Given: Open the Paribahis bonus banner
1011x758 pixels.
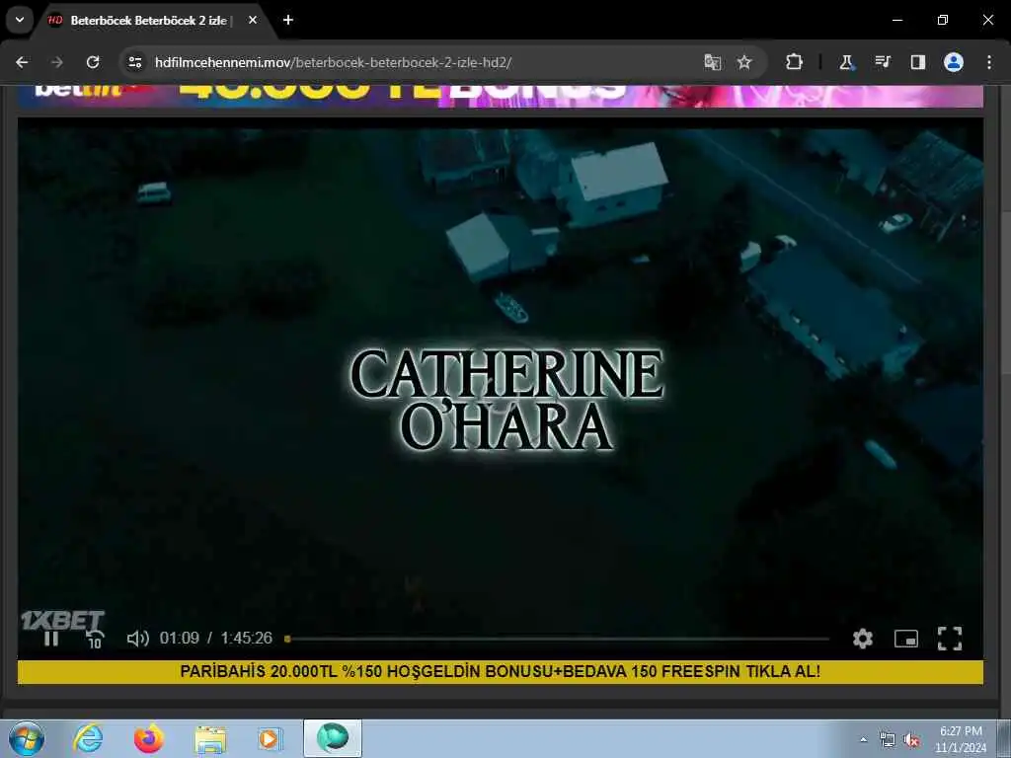Looking at the screenshot, I should pyautogui.click(x=501, y=671).
